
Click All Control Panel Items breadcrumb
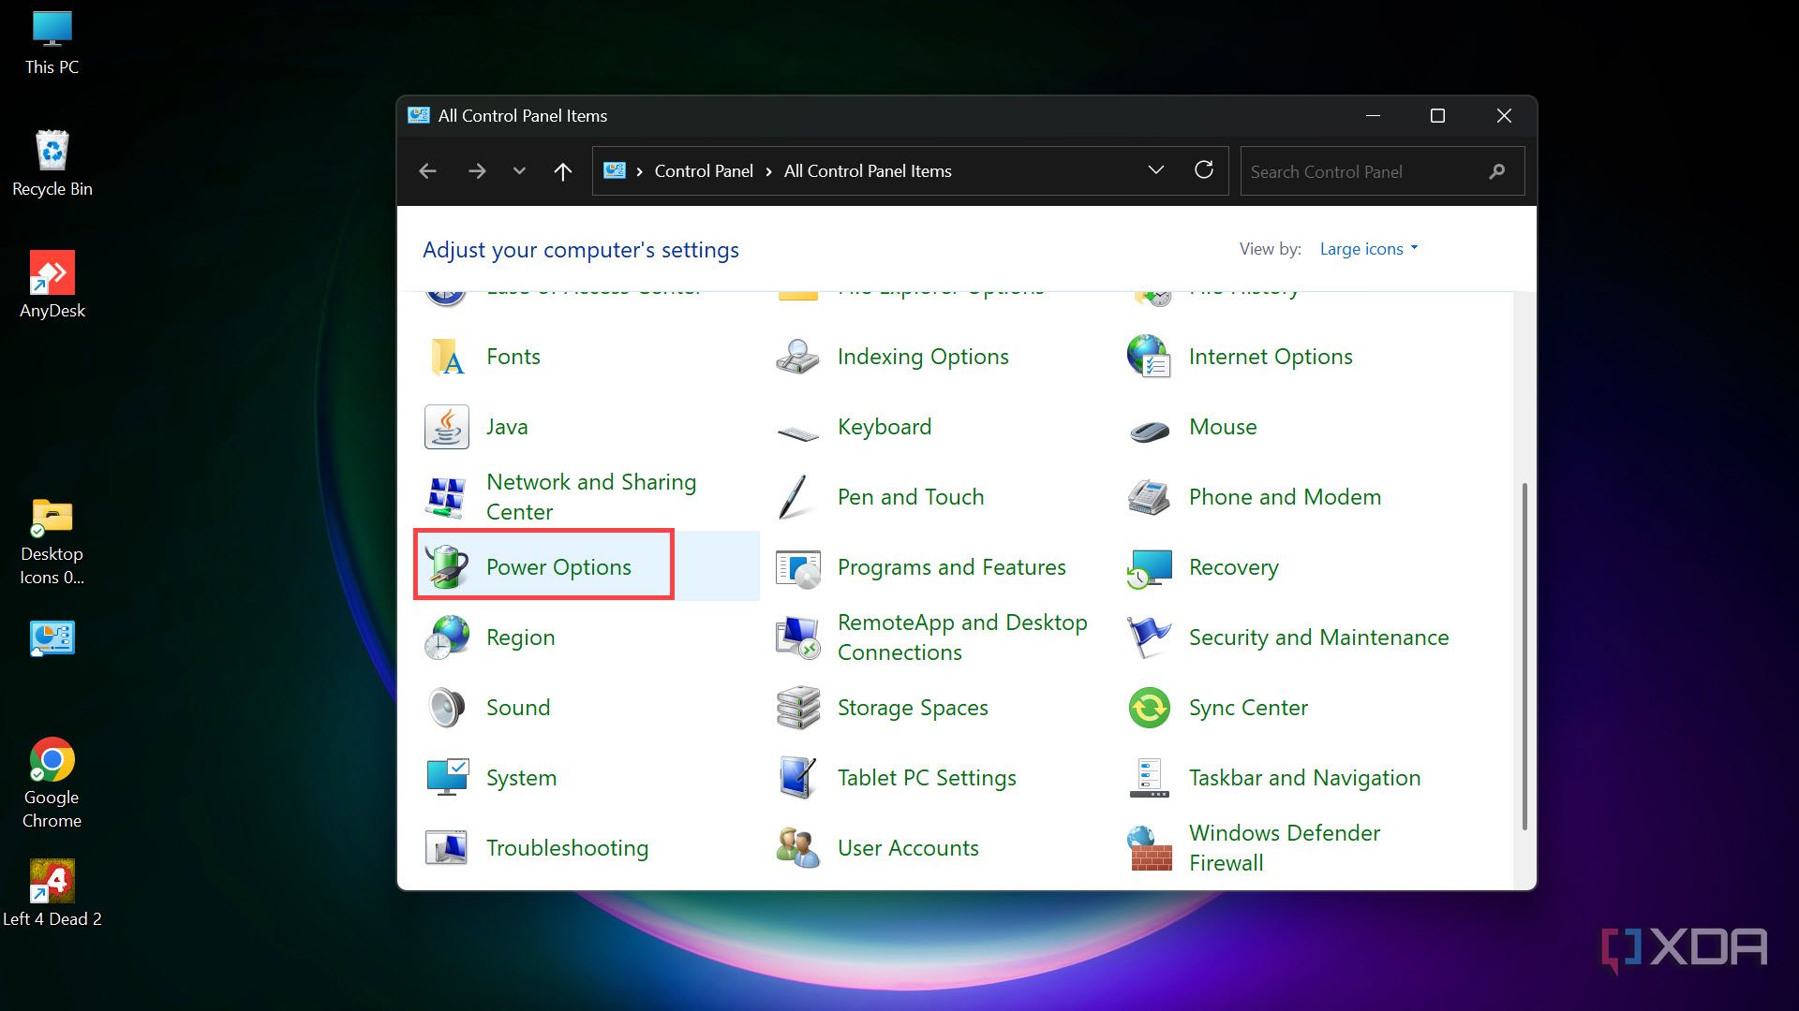(867, 171)
